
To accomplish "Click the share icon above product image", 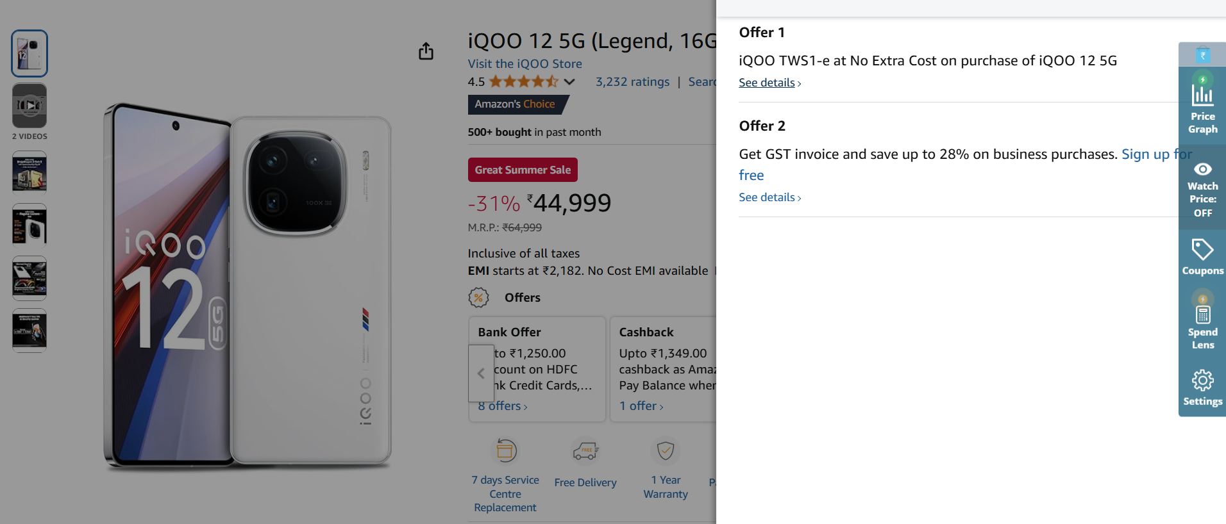I will (x=426, y=51).
